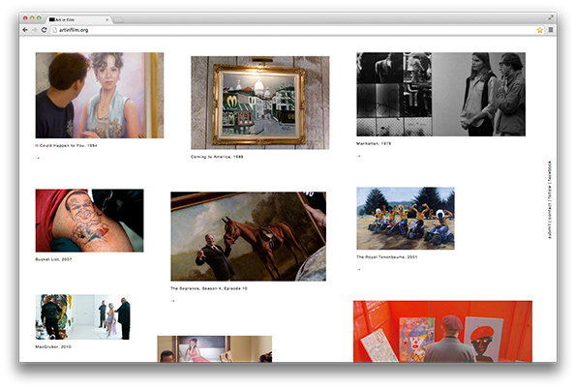Open a new tab with the new-tab button
The height and width of the screenshot is (389, 576).
(118, 19)
